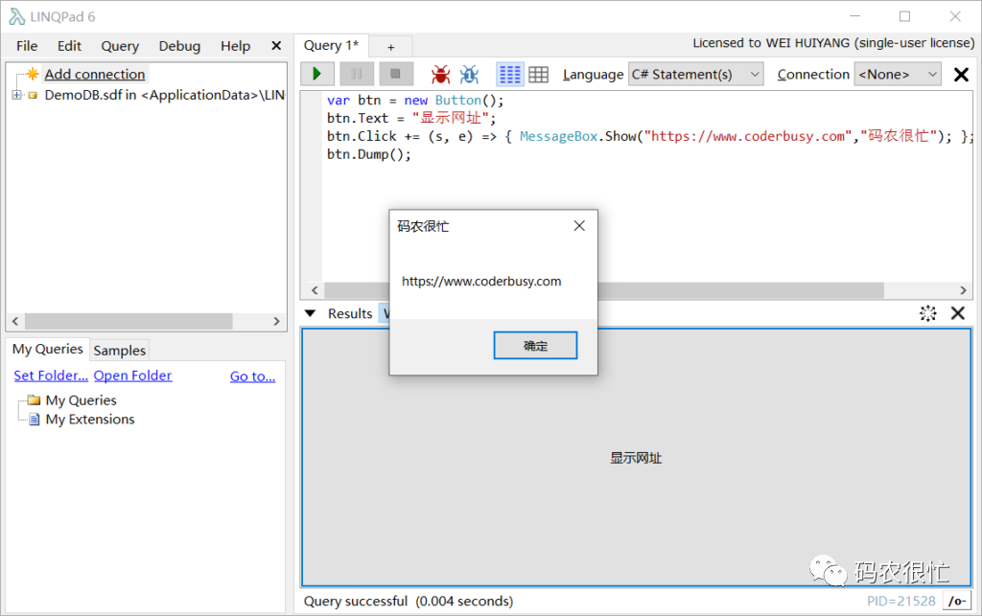982x616 pixels.
Task: Close the query tab with X icon
Action: point(961,75)
